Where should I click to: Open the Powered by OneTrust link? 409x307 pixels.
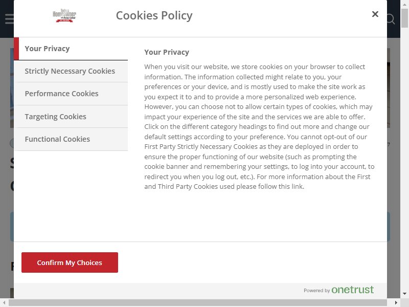click(338, 290)
